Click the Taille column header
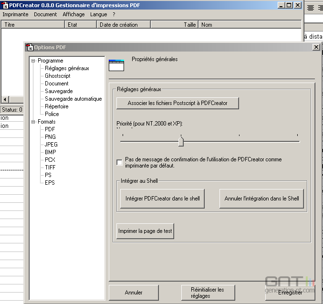Viewport: 323px width, 304px height. pyautogui.click(x=175, y=25)
